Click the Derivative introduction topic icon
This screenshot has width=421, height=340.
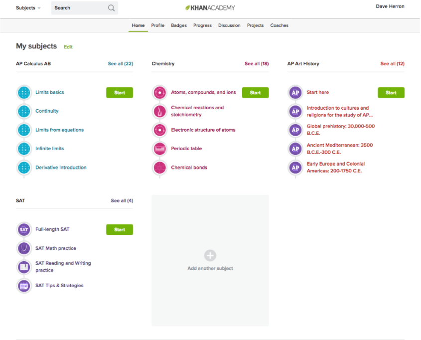[24, 168]
